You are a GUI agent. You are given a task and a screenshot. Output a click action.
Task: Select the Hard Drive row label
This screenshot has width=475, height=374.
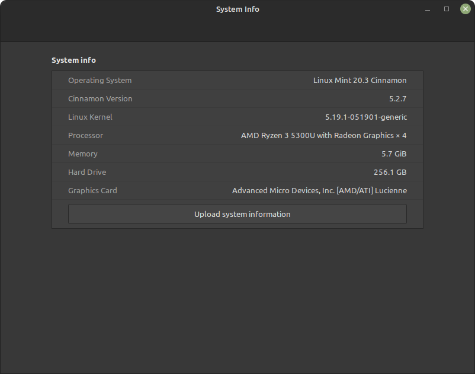click(x=87, y=172)
